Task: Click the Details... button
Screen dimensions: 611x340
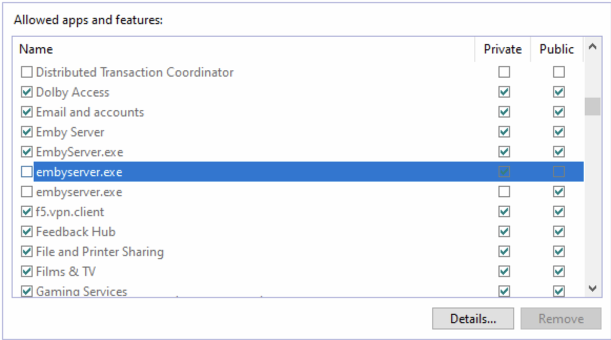Action: pos(473,318)
